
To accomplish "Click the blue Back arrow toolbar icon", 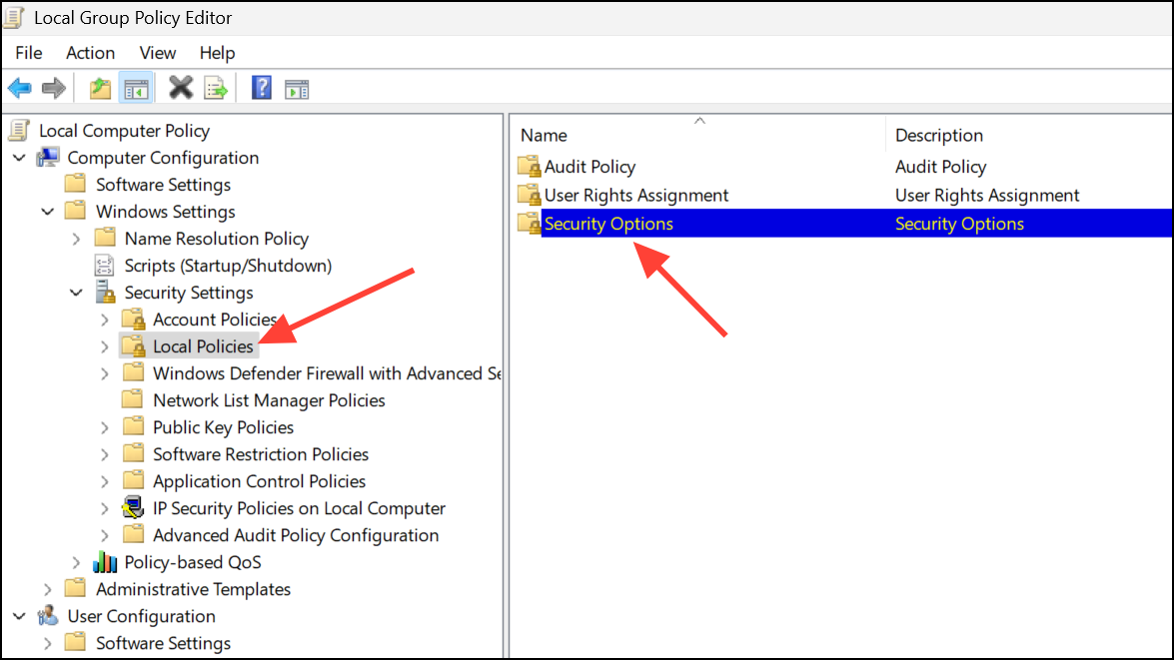I will [19, 88].
